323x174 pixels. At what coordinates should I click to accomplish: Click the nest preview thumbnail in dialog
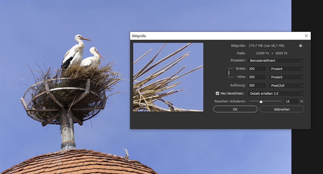tap(168, 77)
